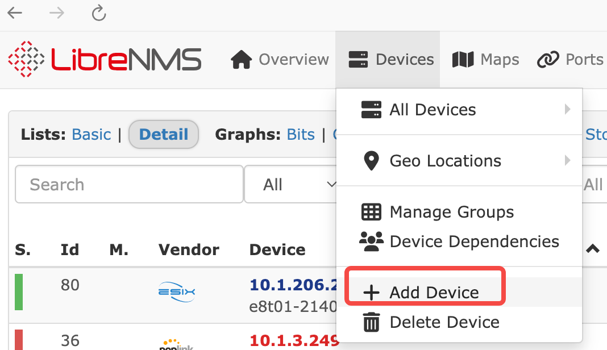607x350 pixels.
Task: Click the Search input field
Action: coord(129,185)
